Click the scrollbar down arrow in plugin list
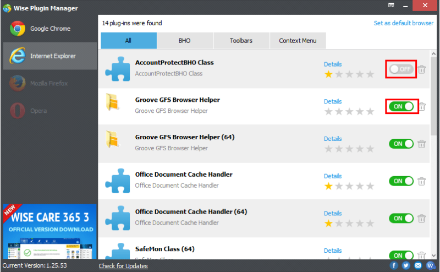Screen dimensions: 440x272 point(435,255)
